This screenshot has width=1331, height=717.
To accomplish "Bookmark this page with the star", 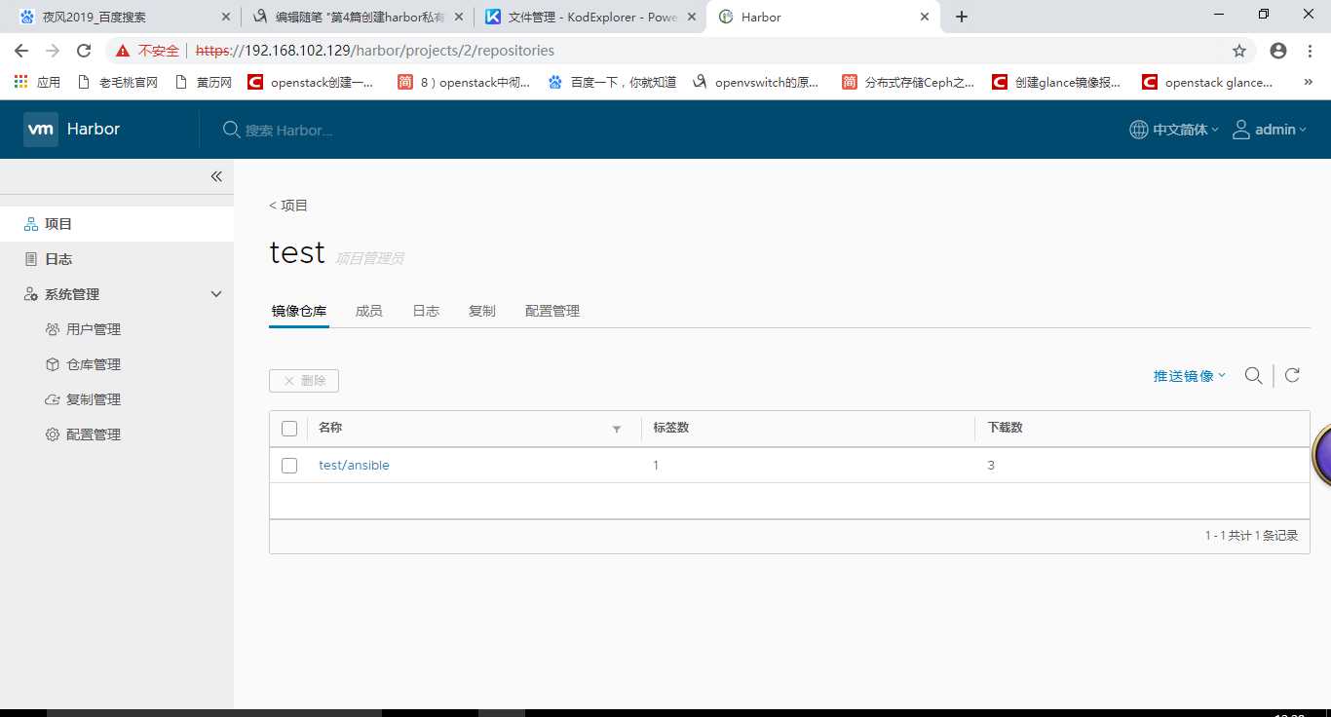I will point(1239,51).
